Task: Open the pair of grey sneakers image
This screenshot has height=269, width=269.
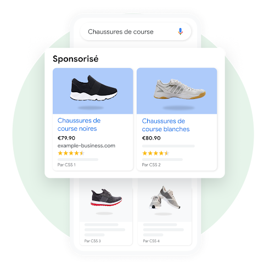Action: (165, 198)
